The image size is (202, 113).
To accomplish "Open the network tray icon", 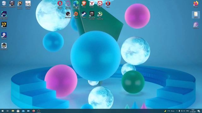I will (x=182, y=111).
